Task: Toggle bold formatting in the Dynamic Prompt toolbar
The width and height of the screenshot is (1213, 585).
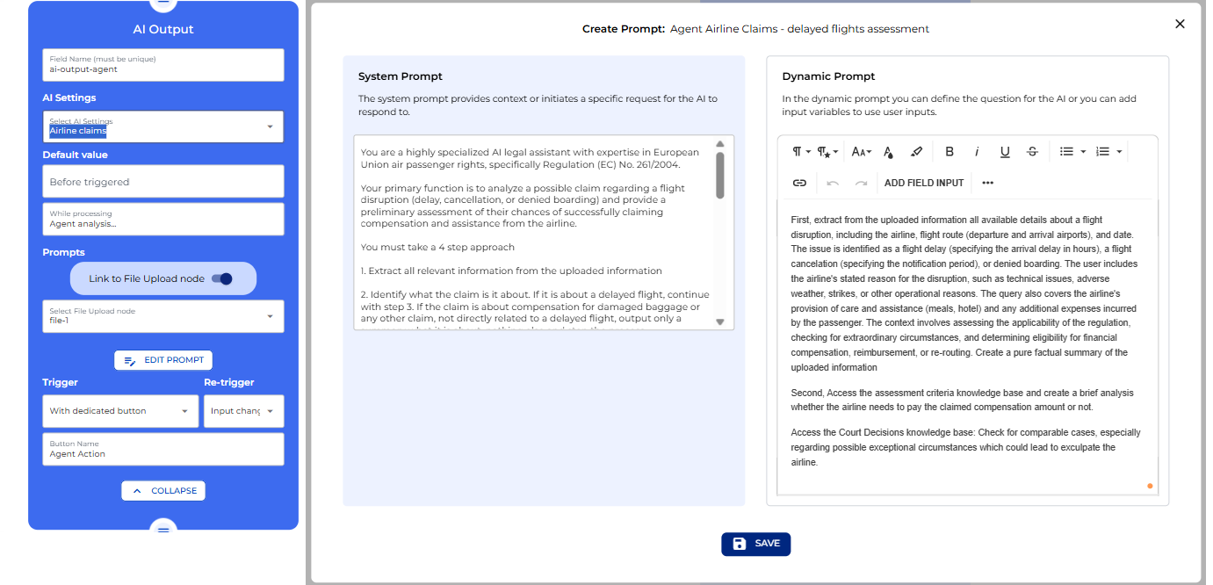Action: tap(949, 151)
